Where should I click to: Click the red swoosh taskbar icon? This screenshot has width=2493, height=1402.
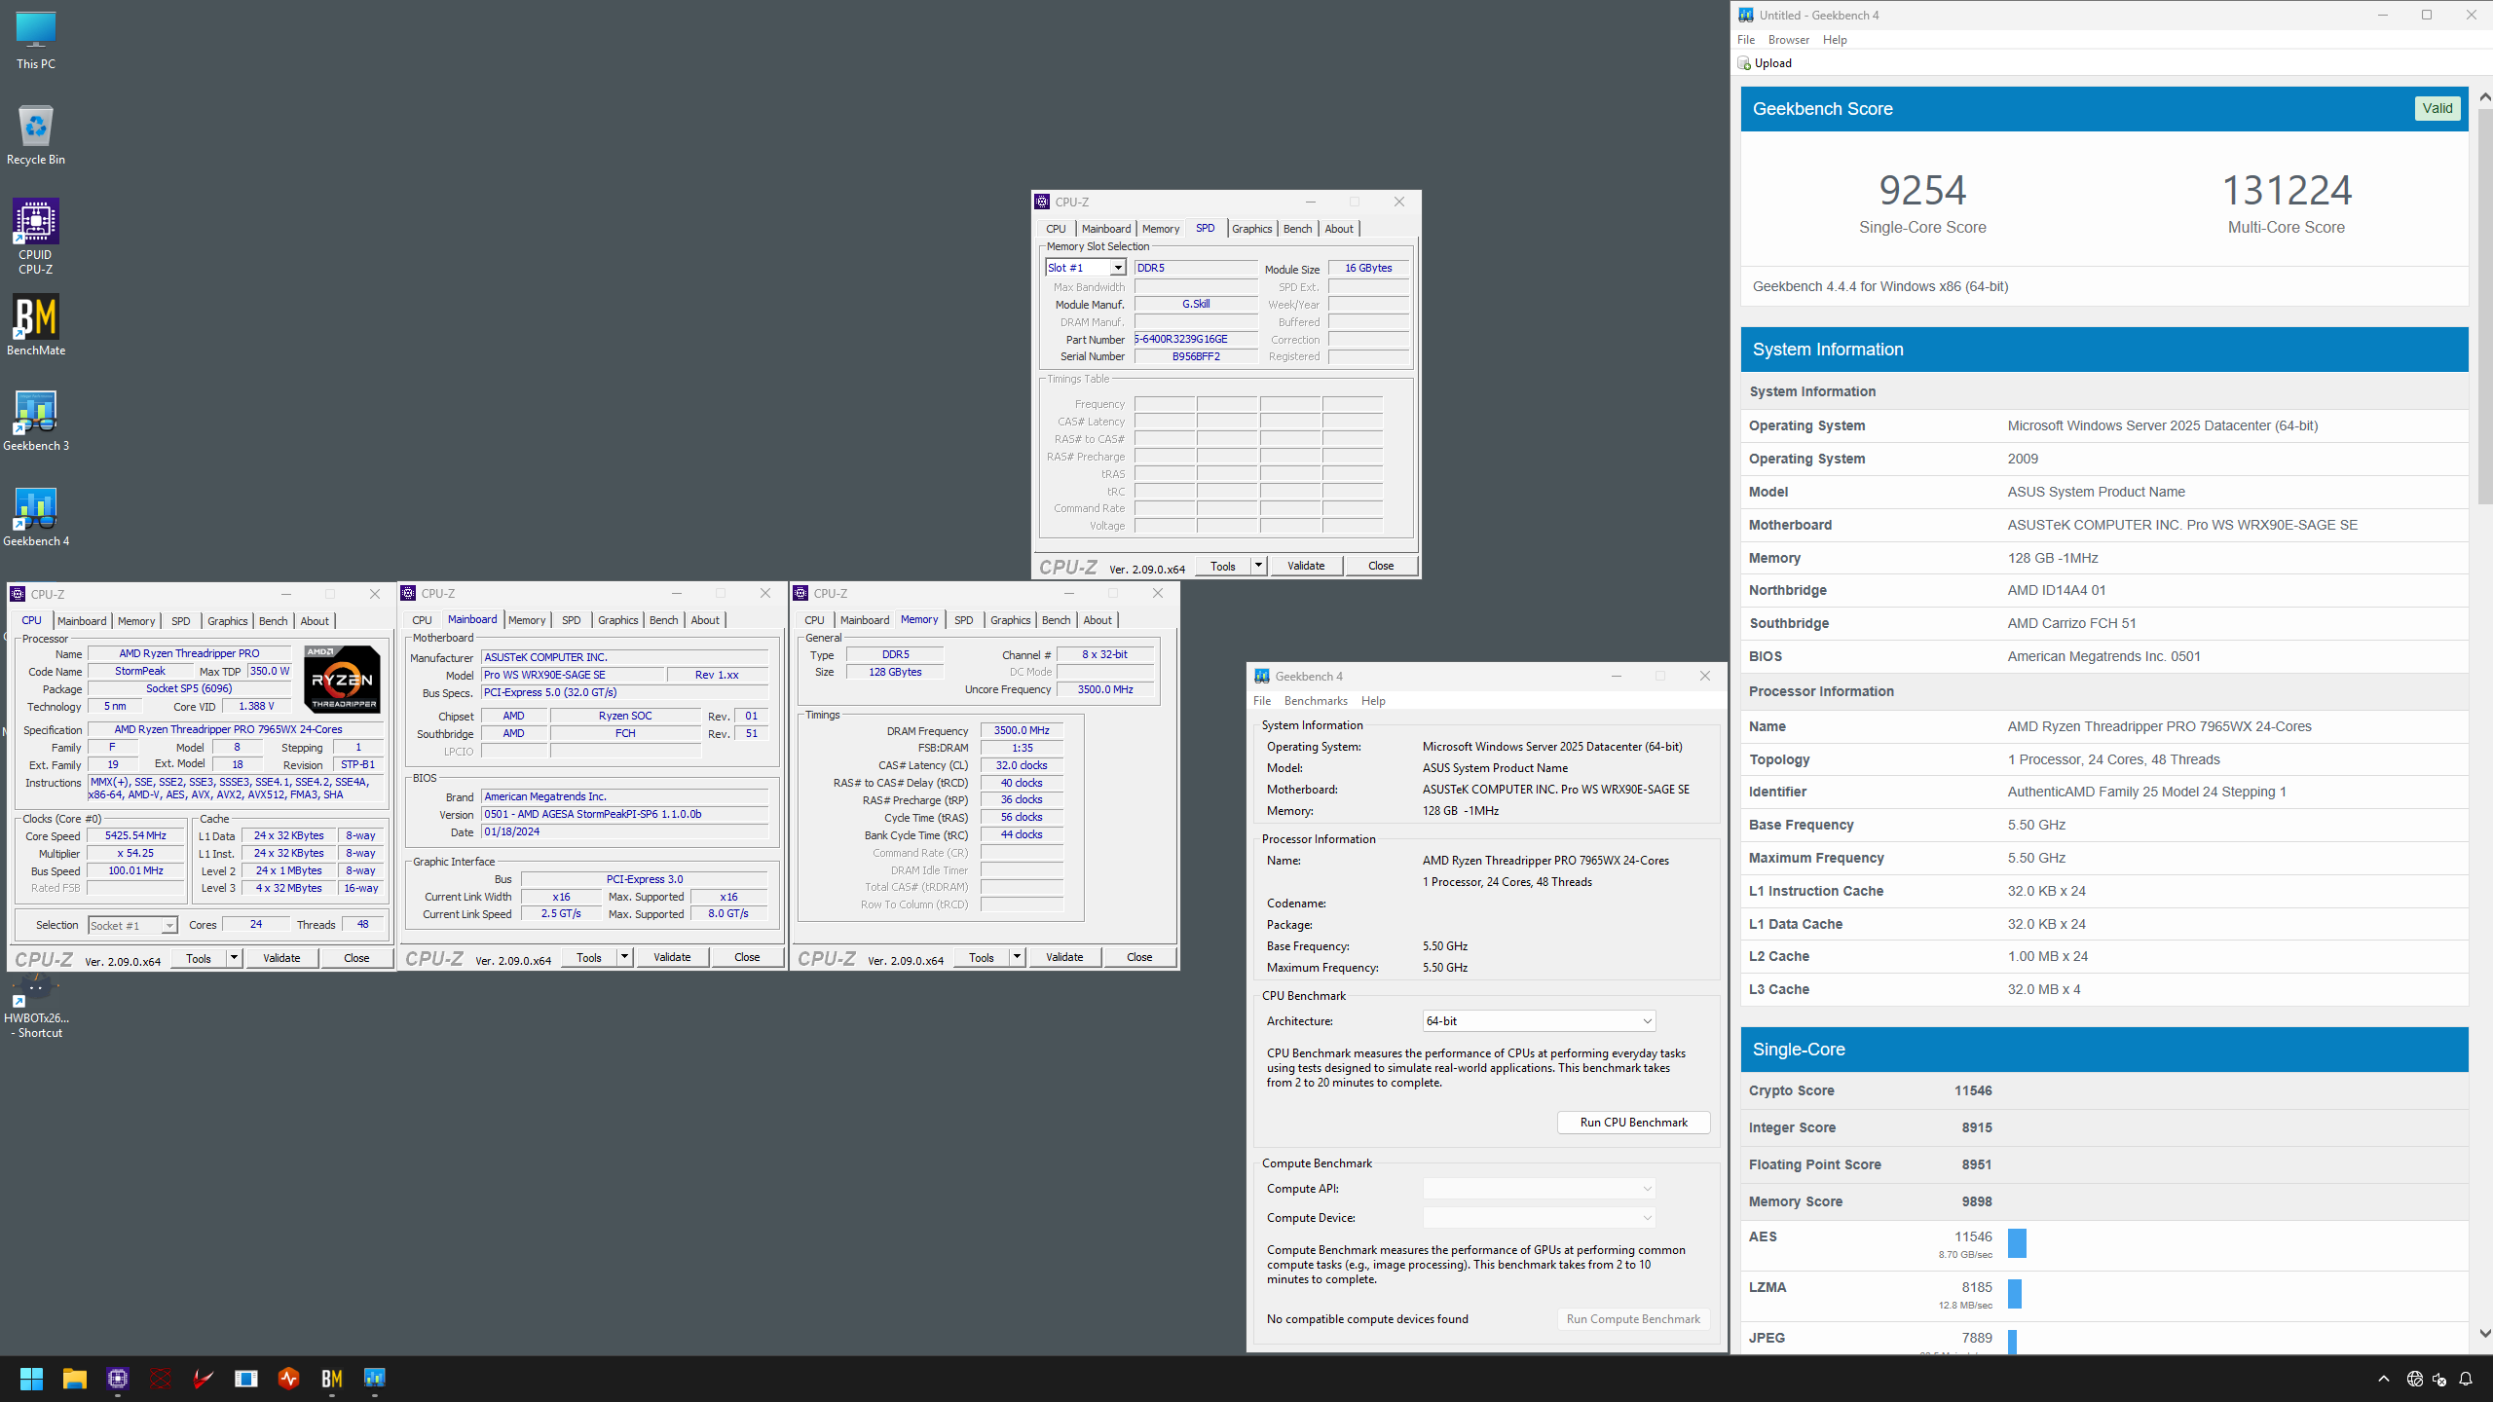[x=204, y=1379]
